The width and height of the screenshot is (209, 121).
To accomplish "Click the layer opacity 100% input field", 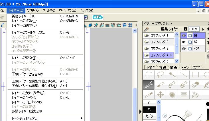I will tap(193, 29).
